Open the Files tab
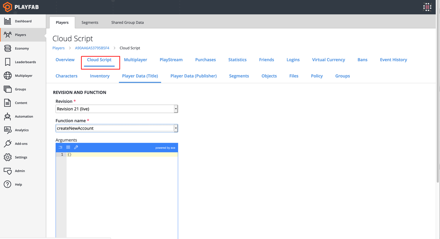Screen dimensions: 440x239 [294, 76]
